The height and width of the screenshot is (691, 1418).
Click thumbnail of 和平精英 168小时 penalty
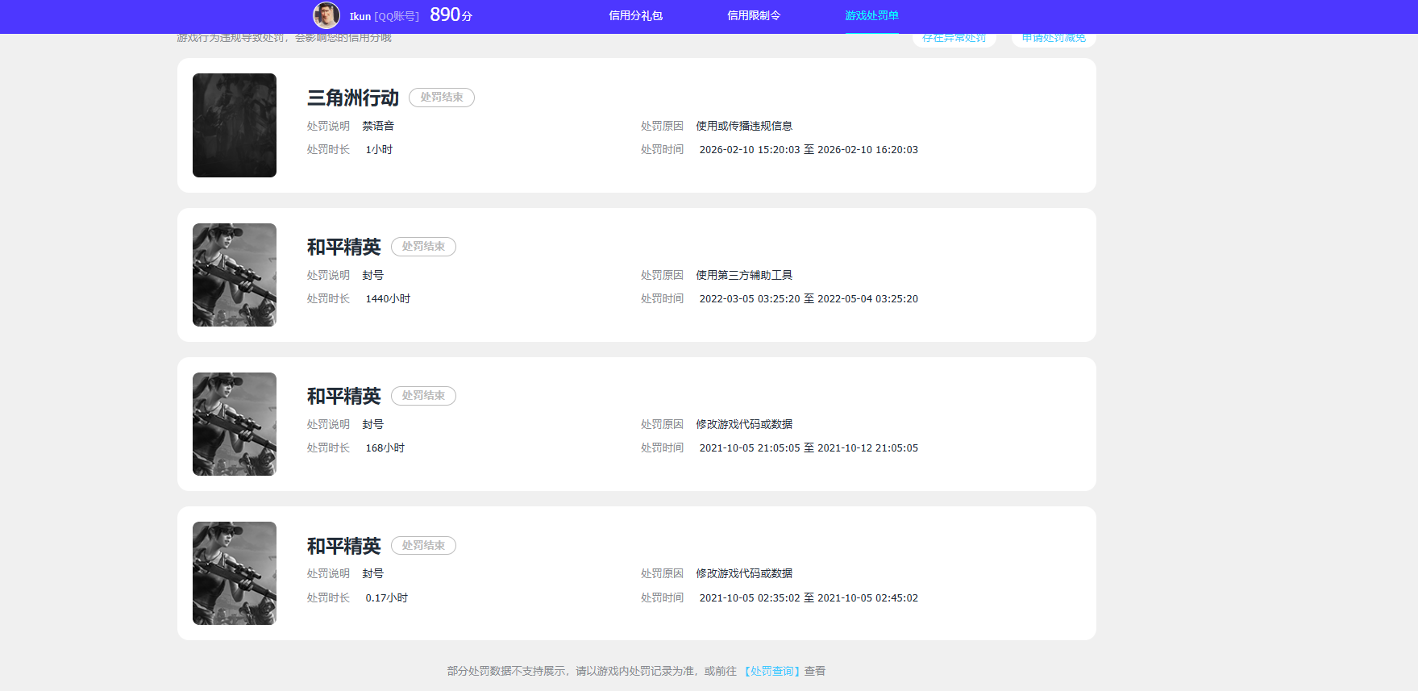tap(235, 424)
